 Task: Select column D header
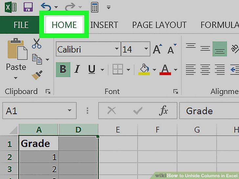tap(78, 130)
